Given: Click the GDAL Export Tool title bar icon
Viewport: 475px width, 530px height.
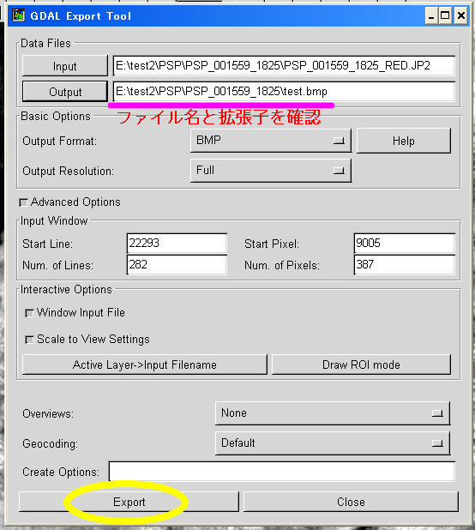Looking at the screenshot, I should (18, 15).
